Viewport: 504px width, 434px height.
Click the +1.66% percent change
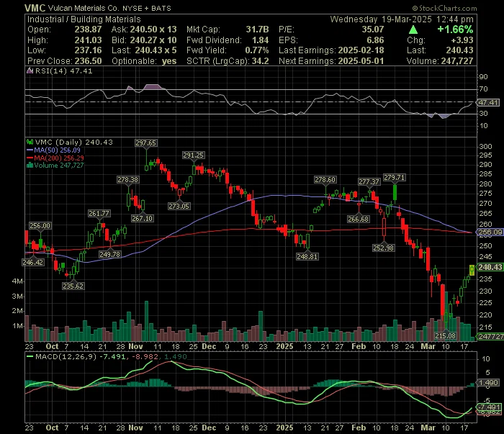point(455,30)
